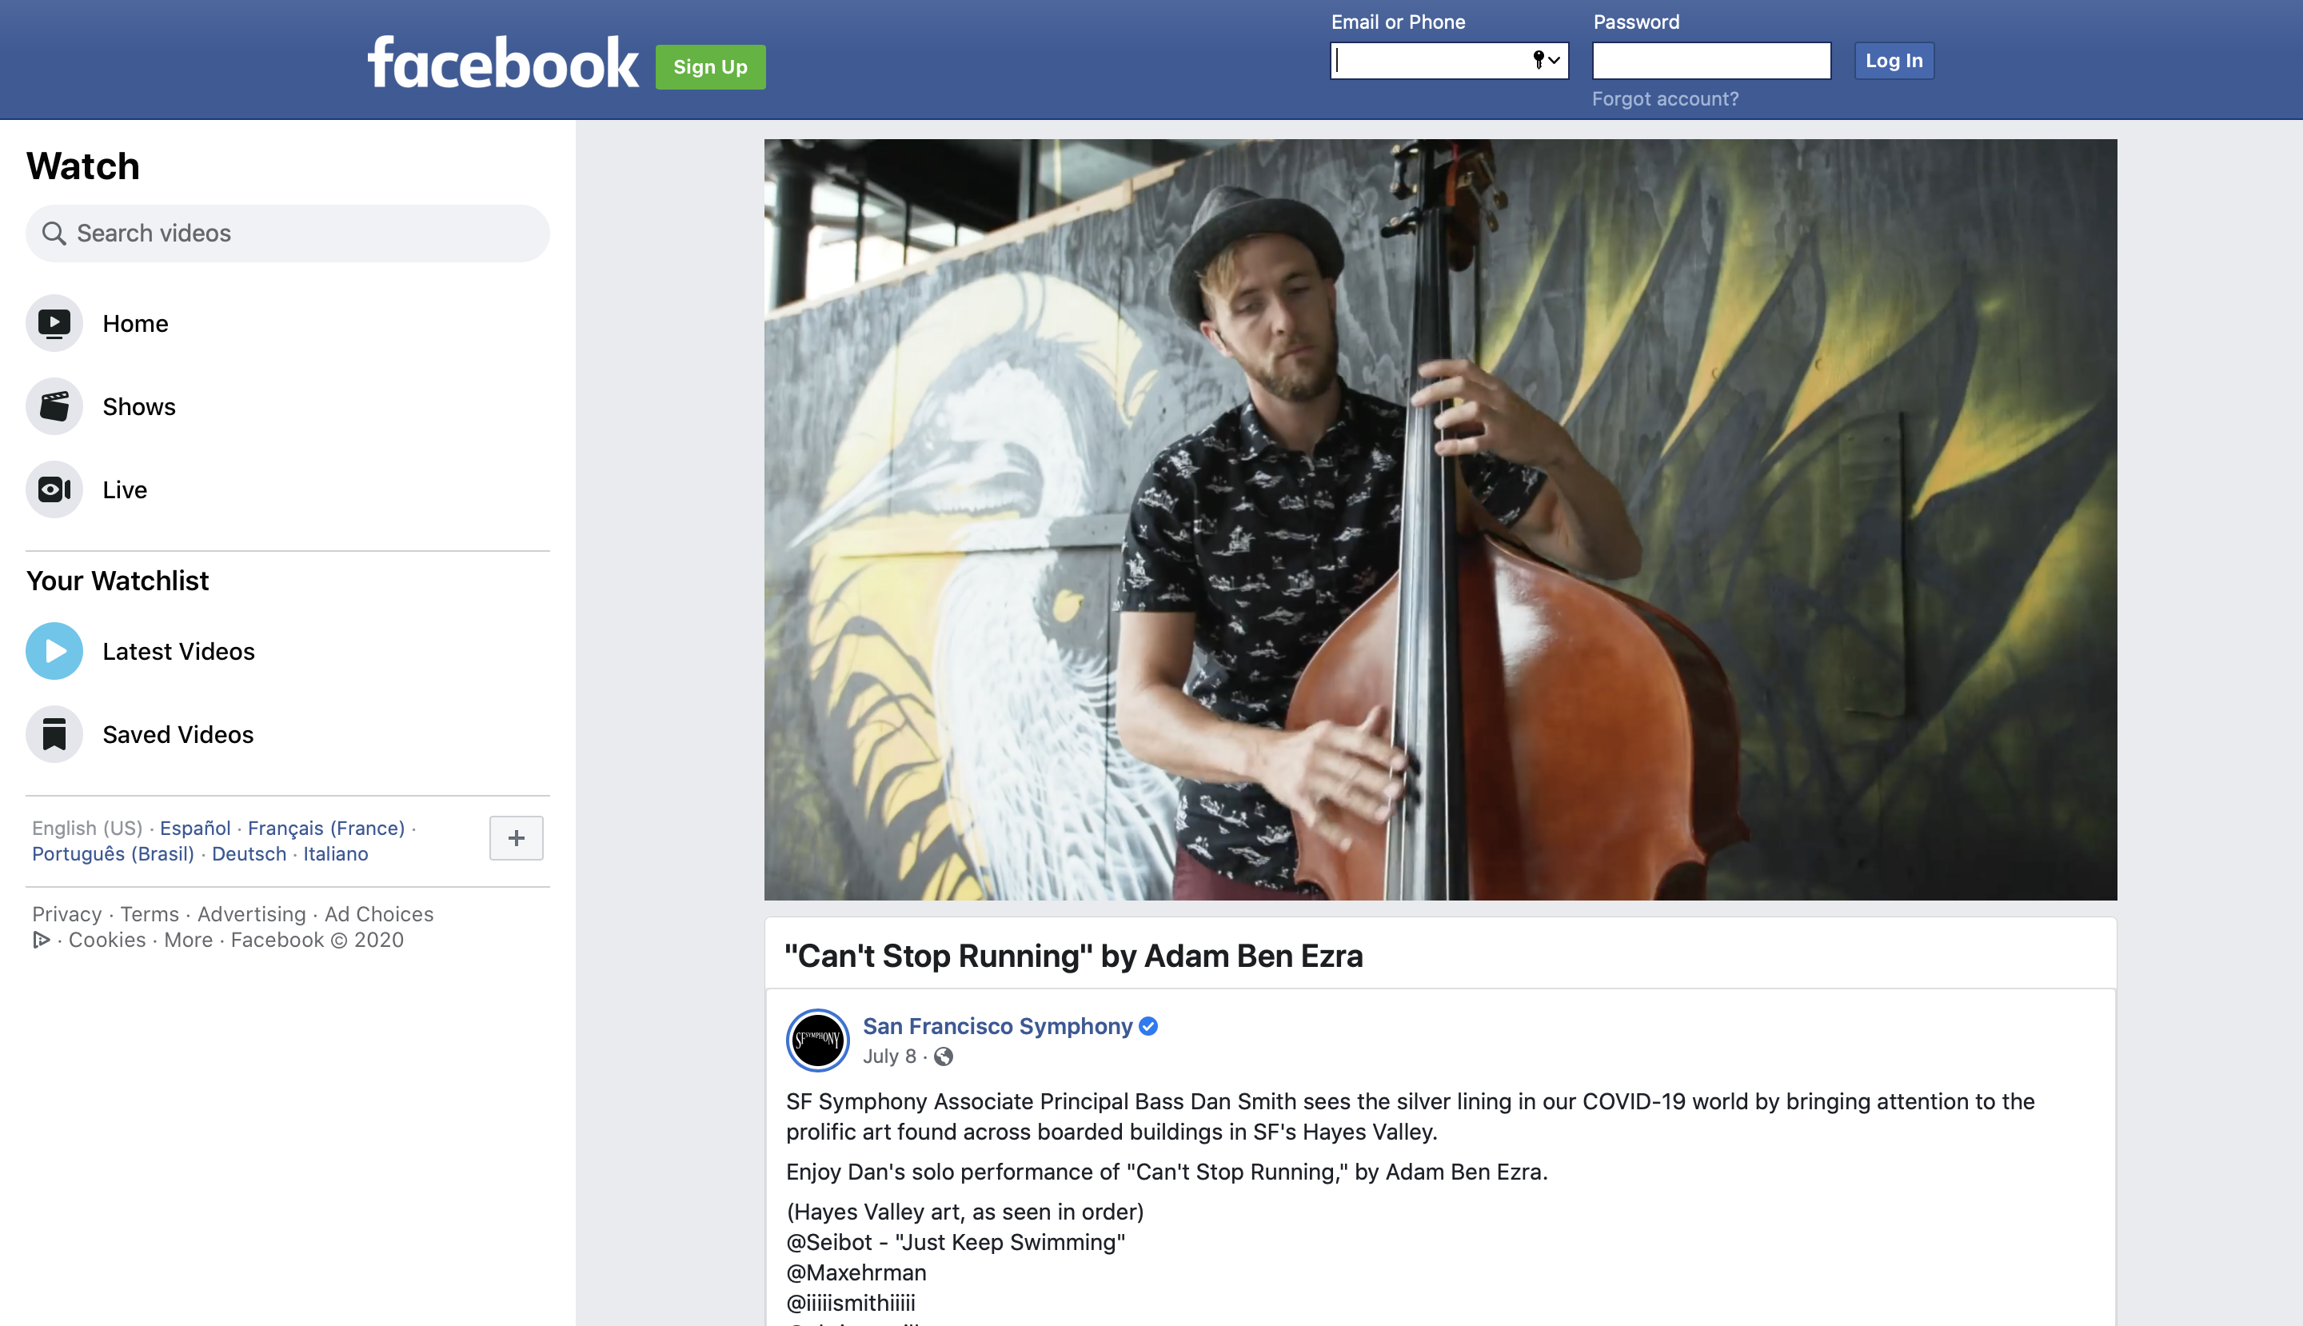The height and width of the screenshot is (1326, 2303).
Task: Play the bass performance video
Action: [1439, 519]
